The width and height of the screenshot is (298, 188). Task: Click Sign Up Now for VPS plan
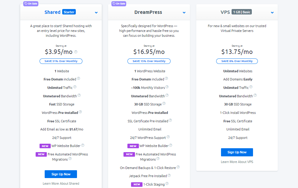pyautogui.click(x=237, y=152)
